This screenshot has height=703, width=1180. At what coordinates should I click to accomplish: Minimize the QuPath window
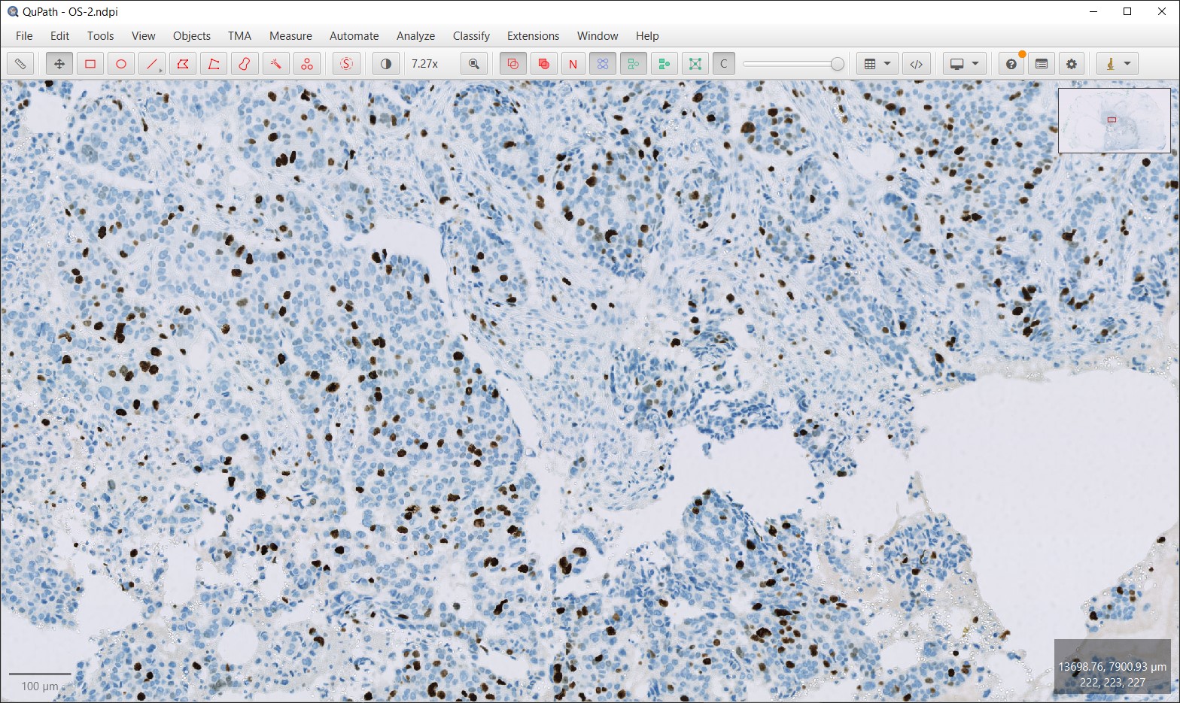click(1093, 12)
